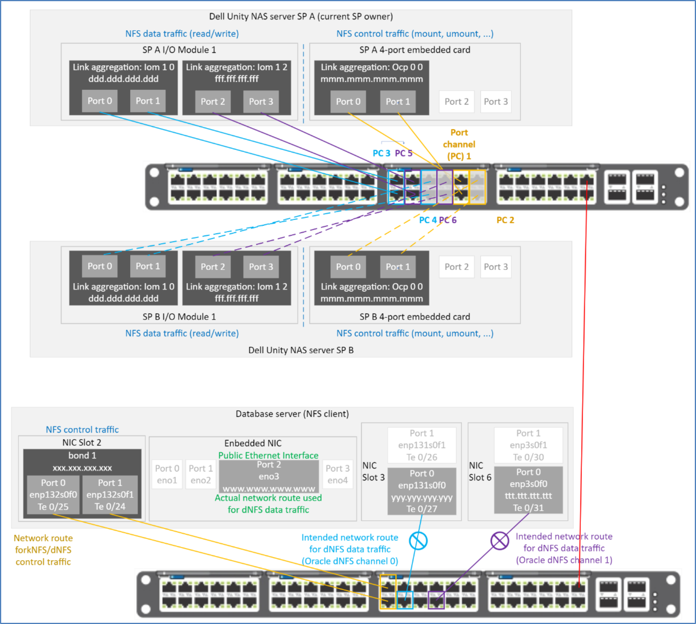
Task: Click the eno1 Port 0 box in Embedded NIC
Action: [x=167, y=474]
